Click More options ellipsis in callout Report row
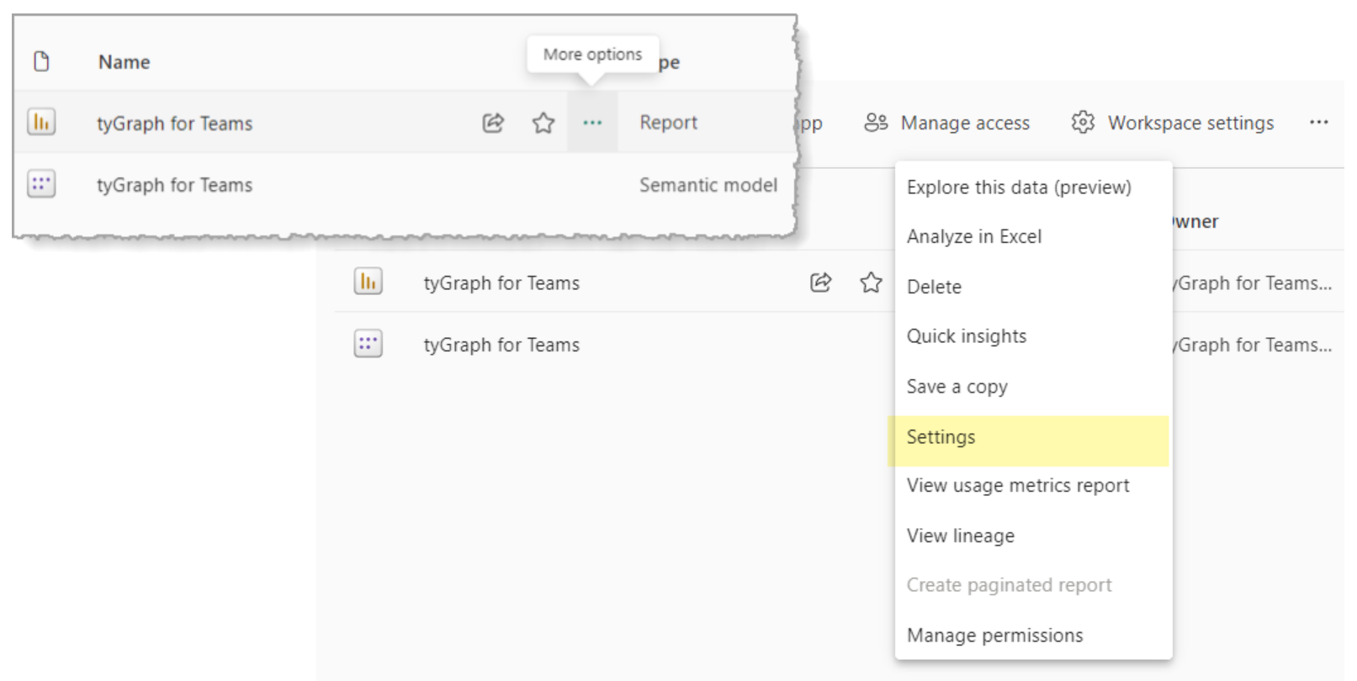 pyautogui.click(x=592, y=123)
